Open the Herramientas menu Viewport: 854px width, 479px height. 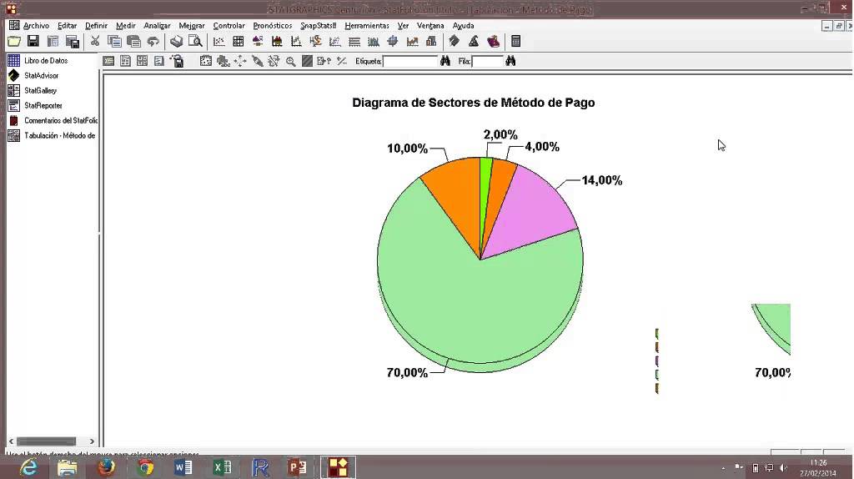tap(367, 26)
